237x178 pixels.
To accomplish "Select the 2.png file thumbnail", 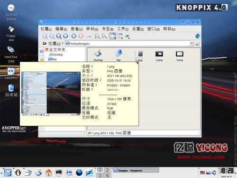I will pos(159,56).
